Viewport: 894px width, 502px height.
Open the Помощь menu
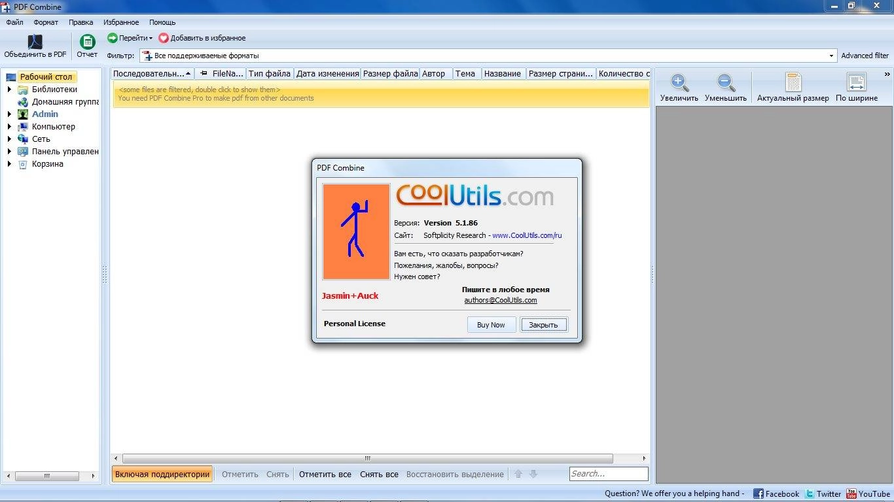coord(162,22)
